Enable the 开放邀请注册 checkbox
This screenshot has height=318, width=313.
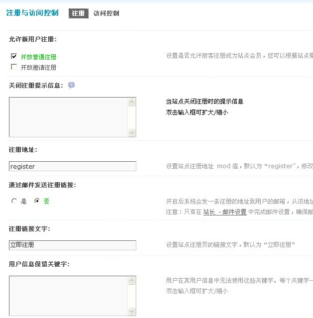pos(14,67)
